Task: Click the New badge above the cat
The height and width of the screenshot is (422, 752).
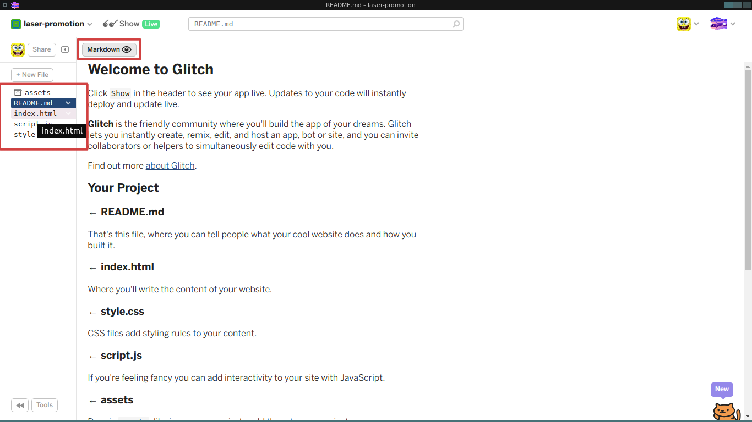Action: pos(722,389)
